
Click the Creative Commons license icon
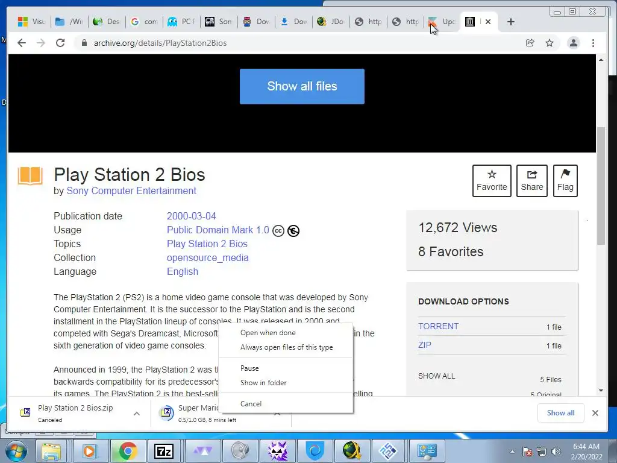tap(278, 231)
